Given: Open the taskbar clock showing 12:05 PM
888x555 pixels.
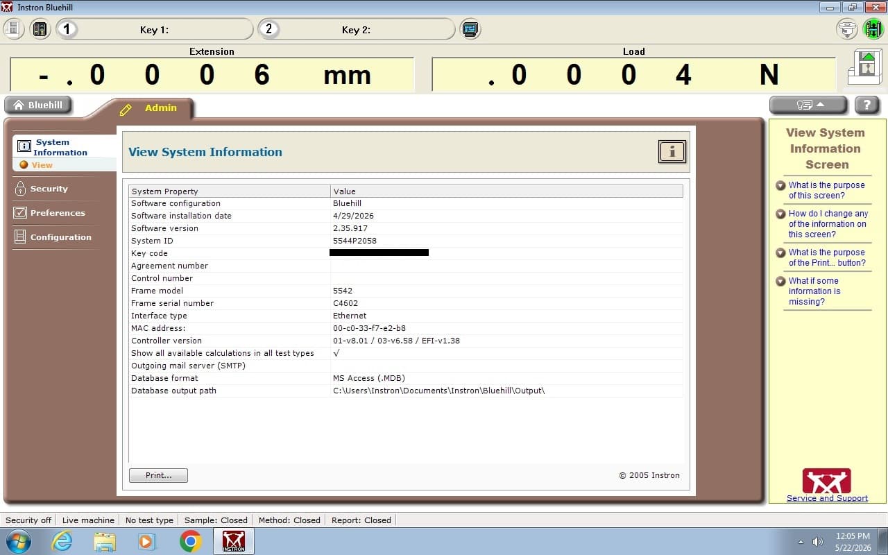Looking at the screenshot, I should point(853,542).
